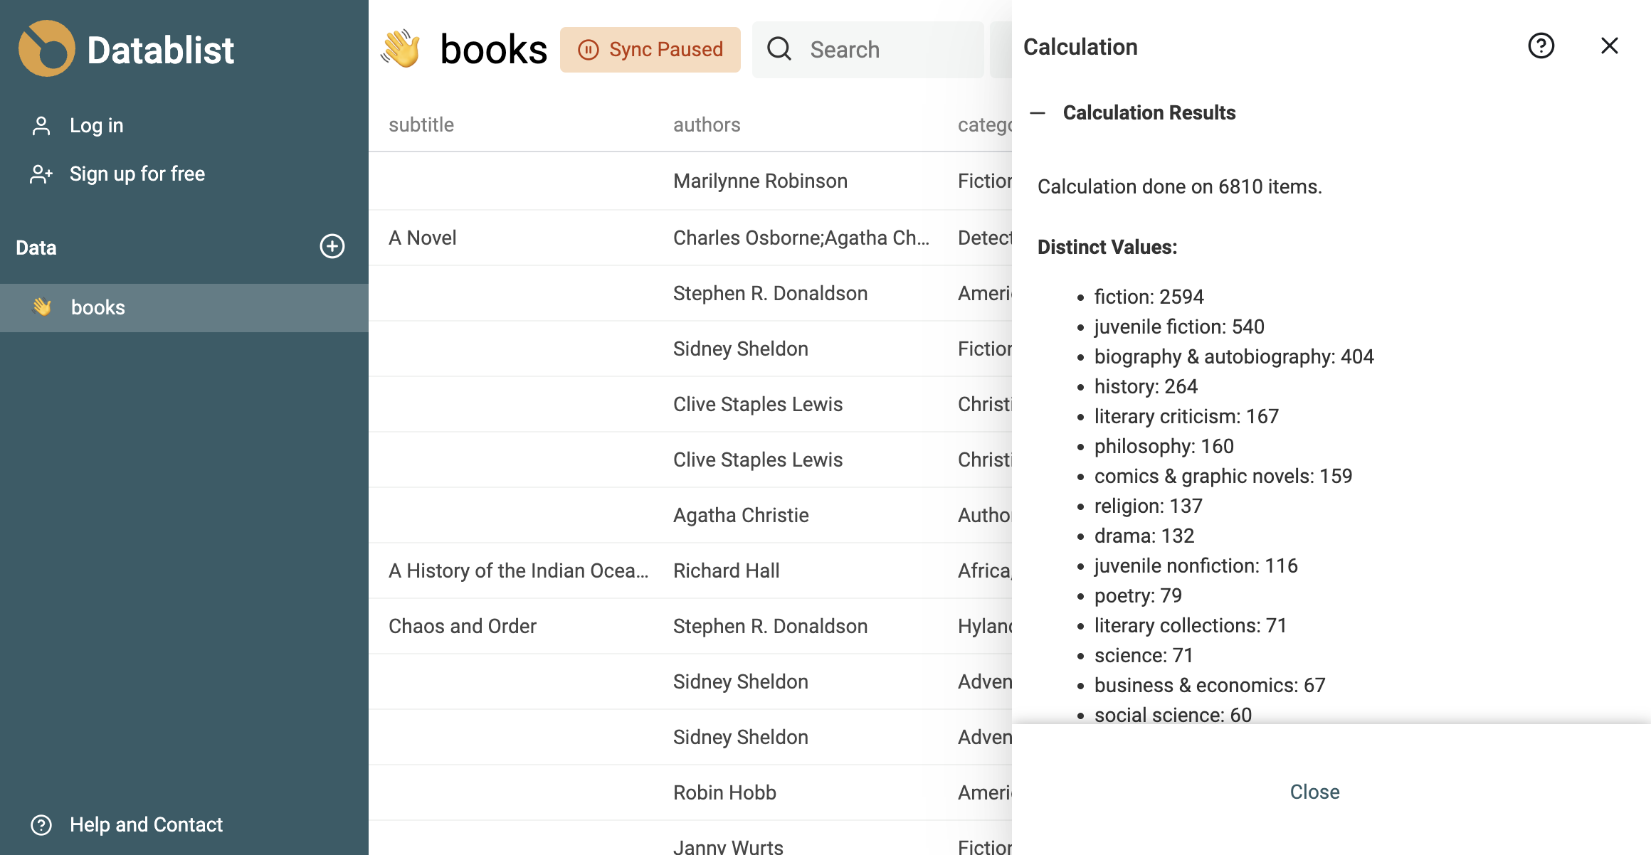Click the Sign up for free link
Viewport: 1651px width, 855px height.
[137, 174]
